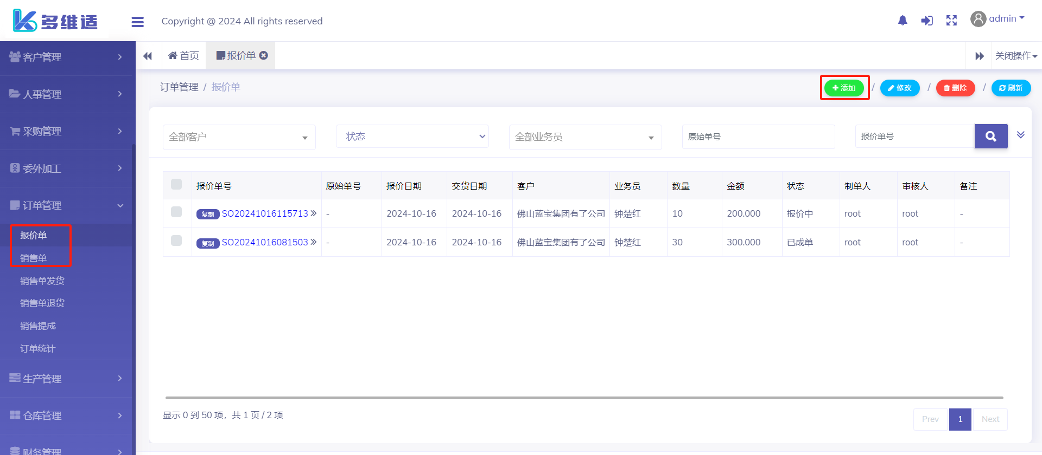Viewport: 1042px width, 455px height.
Task: Check the row for SO20241016115713
Action: [176, 212]
